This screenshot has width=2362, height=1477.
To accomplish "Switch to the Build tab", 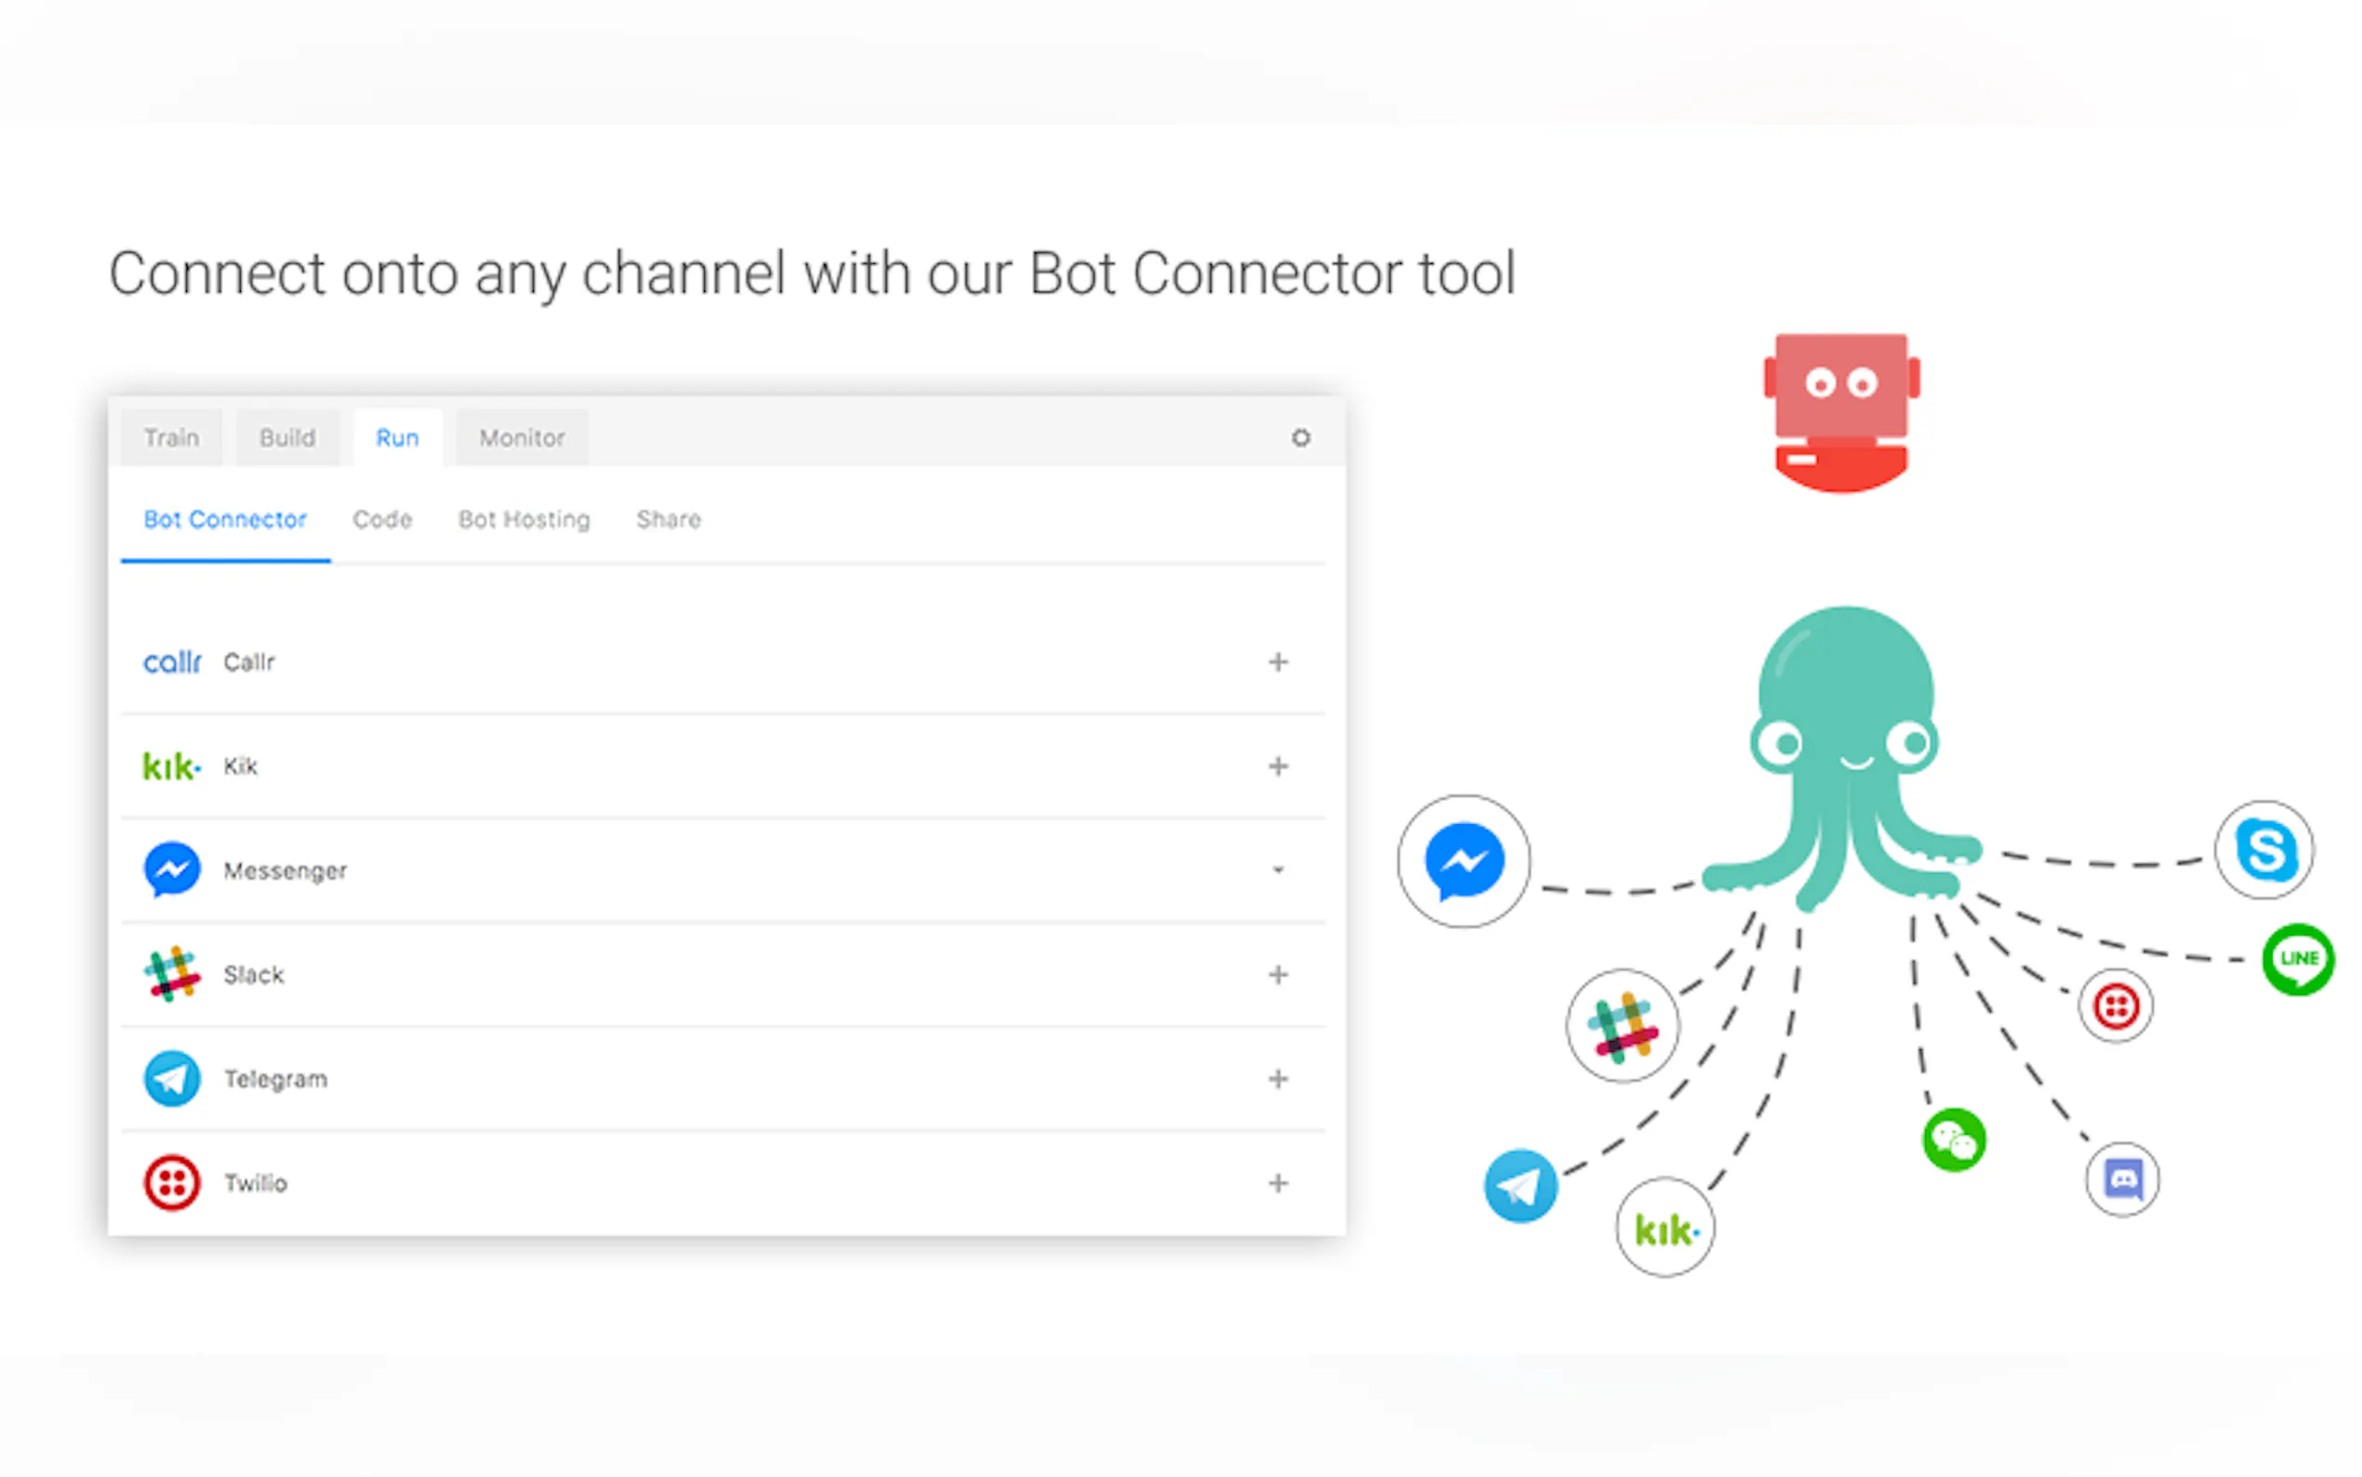I will pyautogui.click(x=287, y=438).
